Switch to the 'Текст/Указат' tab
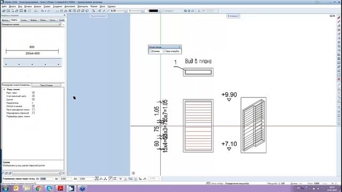The height and width of the screenshot is (192, 342). coord(46,85)
